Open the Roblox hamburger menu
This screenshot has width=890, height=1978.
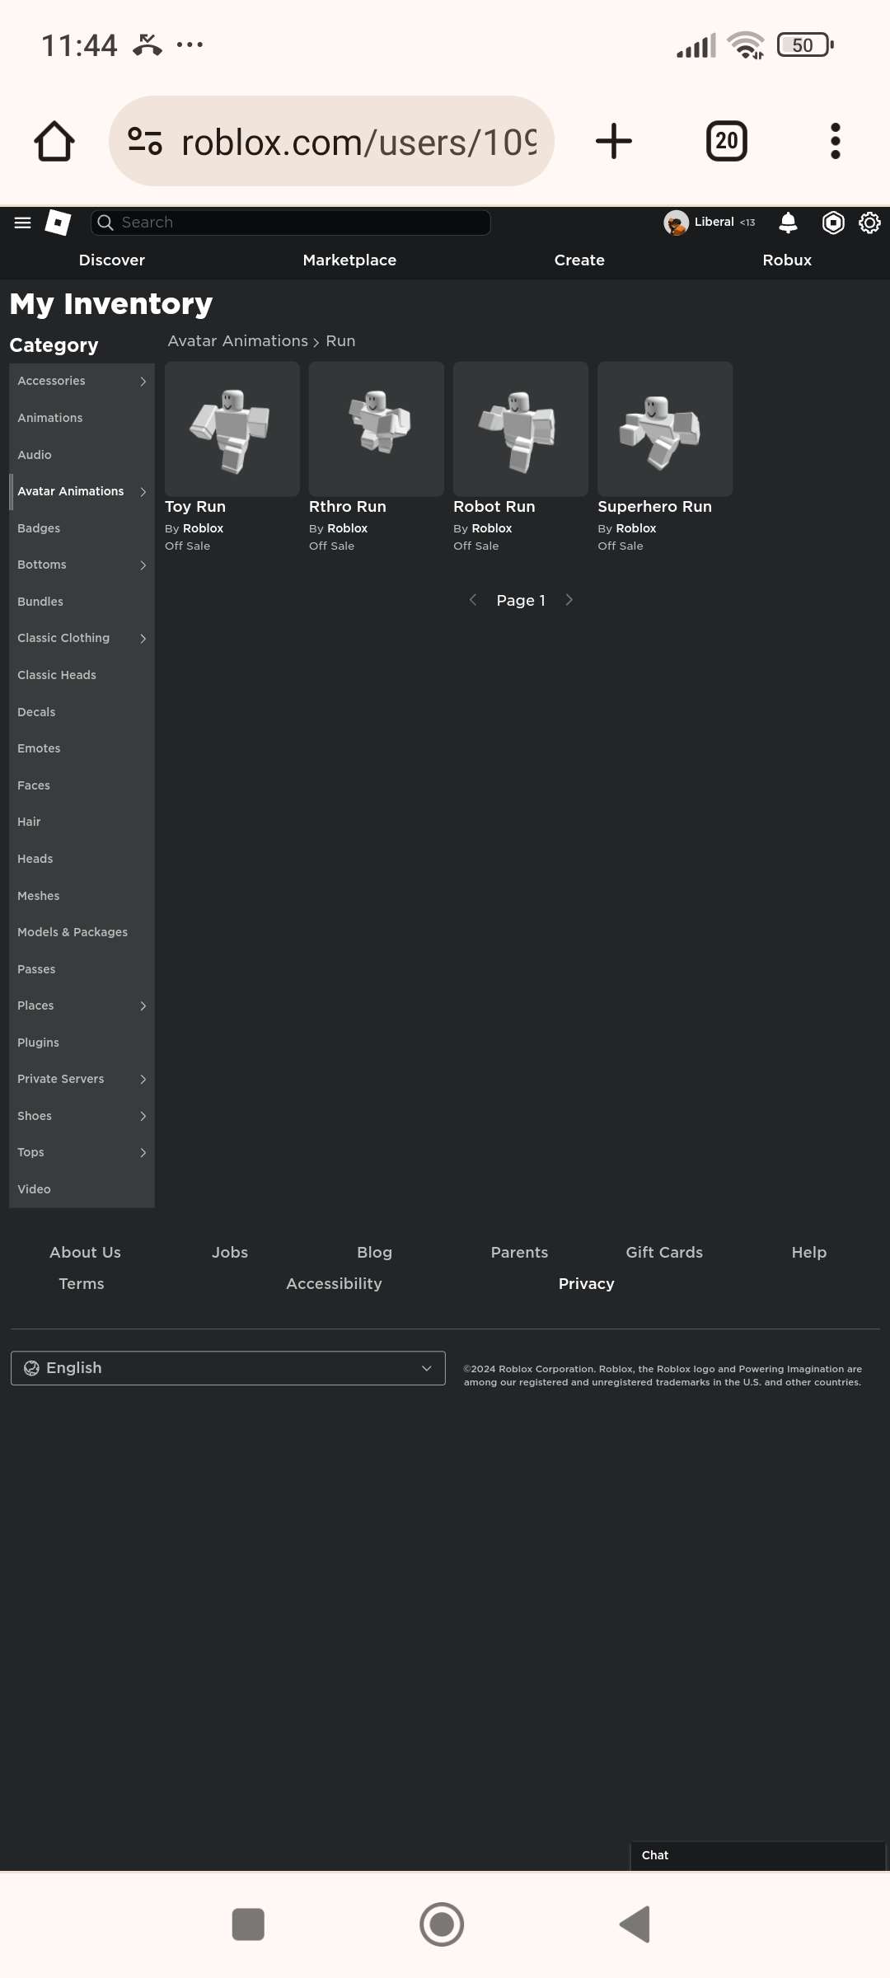tap(23, 223)
